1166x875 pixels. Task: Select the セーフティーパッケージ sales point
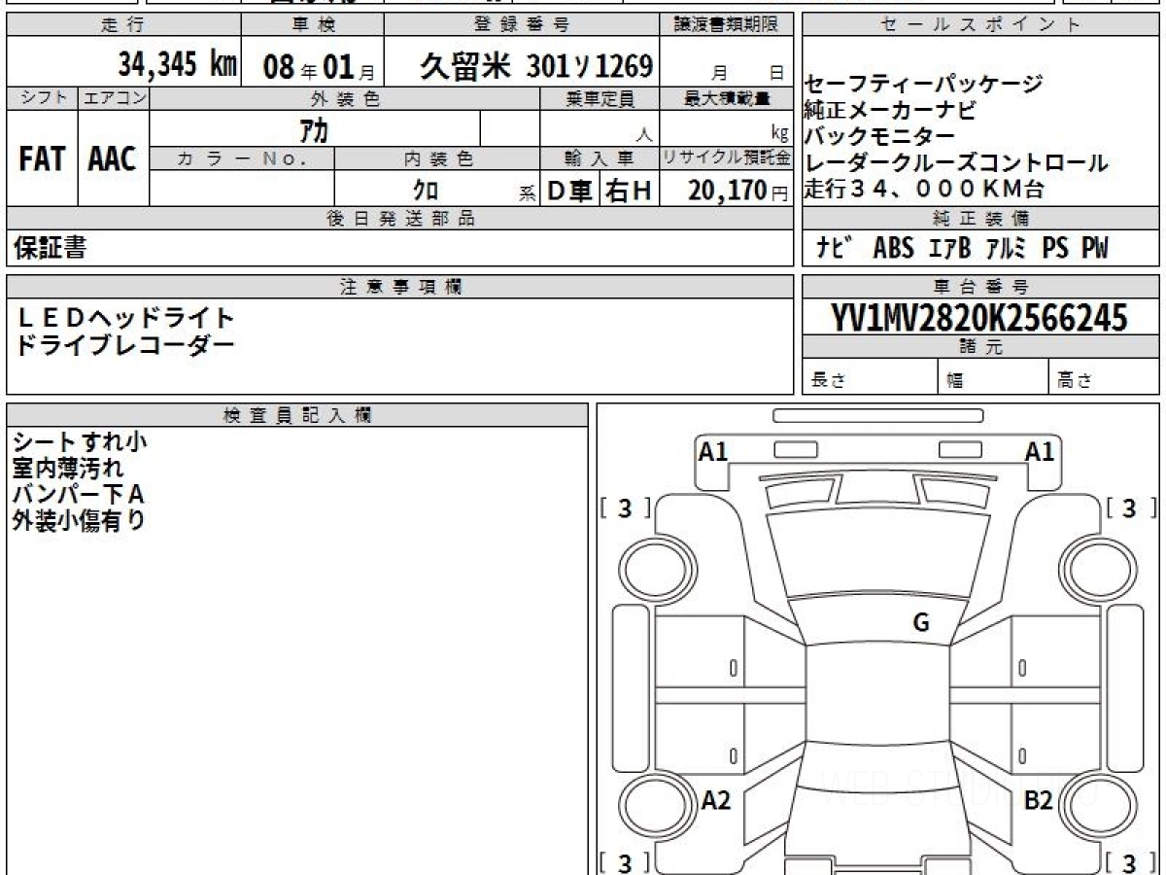coord(923,84)
